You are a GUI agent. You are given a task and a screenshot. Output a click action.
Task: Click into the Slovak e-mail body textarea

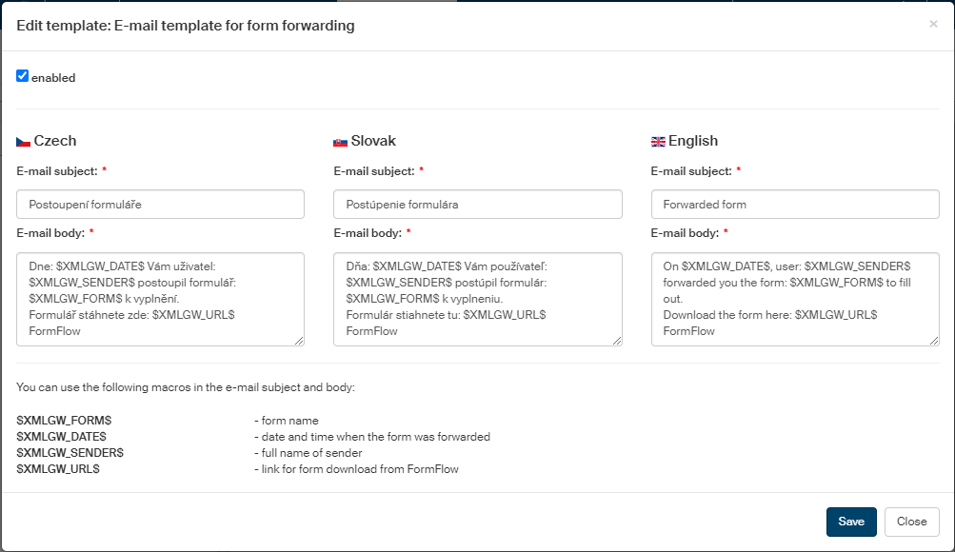[477, 299]
